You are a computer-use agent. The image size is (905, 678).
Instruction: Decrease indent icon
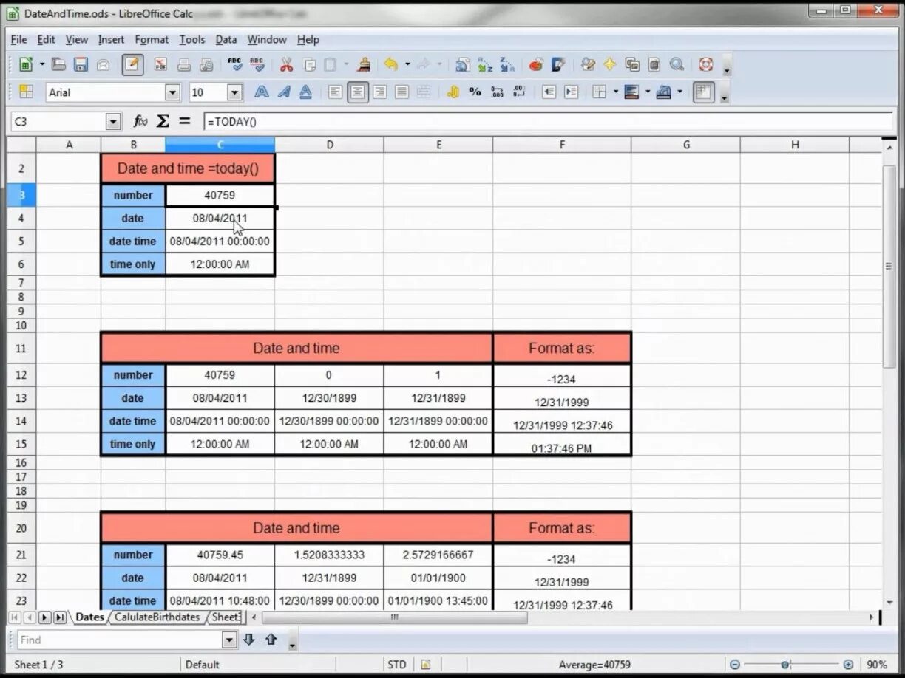click(x=549, y=92)
